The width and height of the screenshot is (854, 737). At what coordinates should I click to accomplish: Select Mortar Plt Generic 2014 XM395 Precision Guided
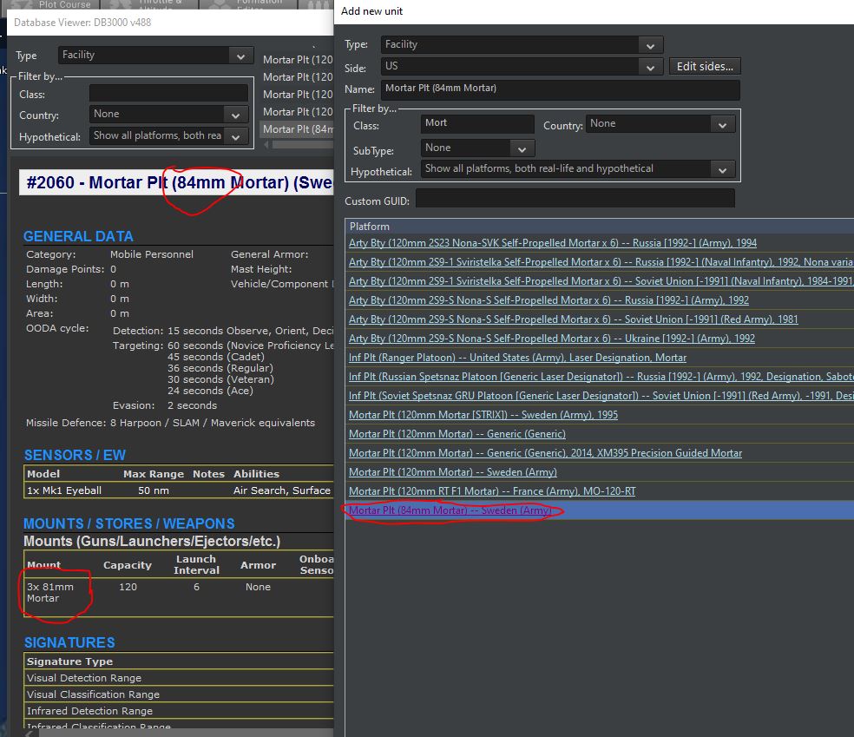545,452
